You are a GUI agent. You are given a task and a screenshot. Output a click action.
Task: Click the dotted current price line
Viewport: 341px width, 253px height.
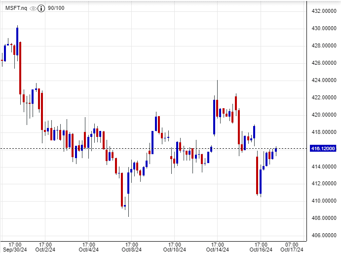pos(148,148)
